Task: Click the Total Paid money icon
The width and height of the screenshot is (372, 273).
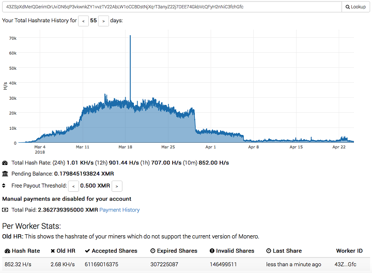Action: pos(5,210)
